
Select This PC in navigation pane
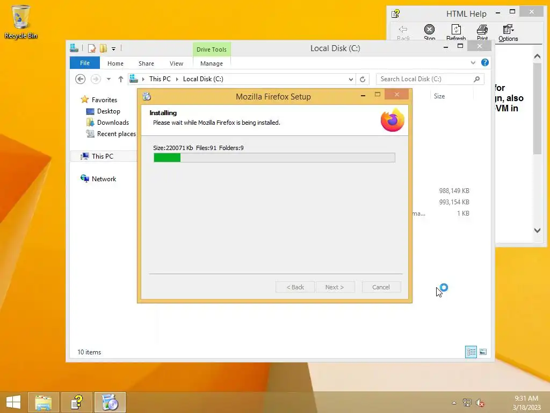coord(103,156)
